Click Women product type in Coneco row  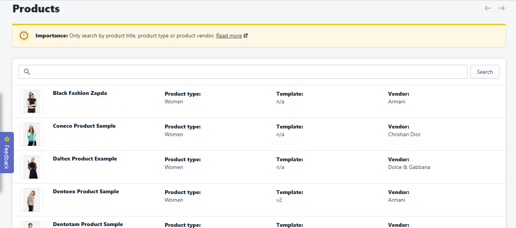174,134
